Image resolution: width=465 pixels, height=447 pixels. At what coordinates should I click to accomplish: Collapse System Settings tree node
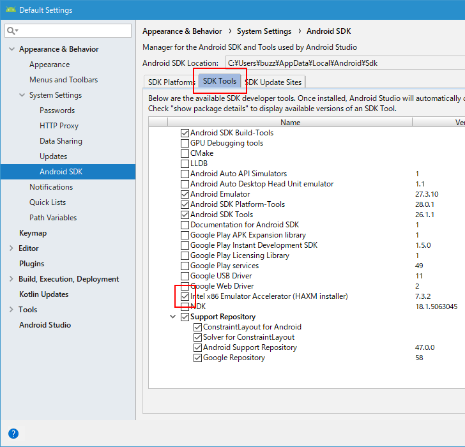(22, 95)
